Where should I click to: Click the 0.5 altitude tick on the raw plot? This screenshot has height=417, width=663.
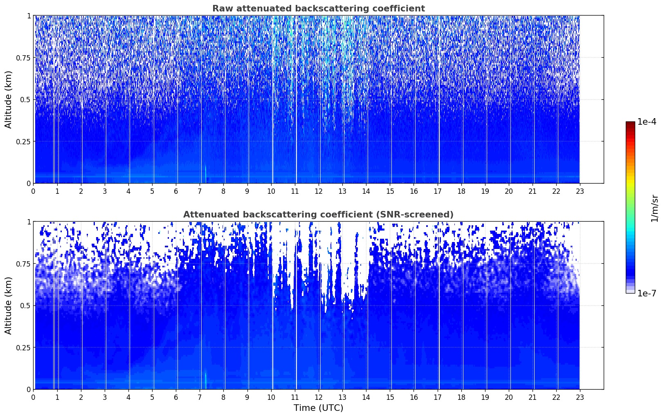[26, 99]
